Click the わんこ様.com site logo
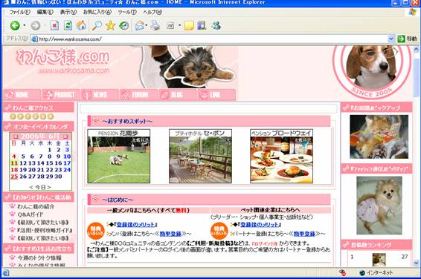 pyautogui.click(x=63, y=57)
